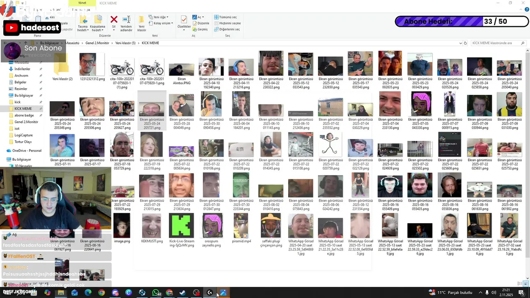Select Archvom folder in navigation pane

[x=22, y=76]
